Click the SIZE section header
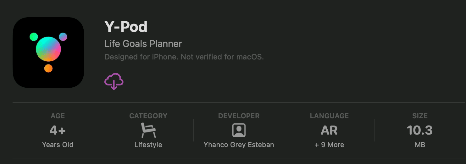Screen dimensions: 466x164 420,116
